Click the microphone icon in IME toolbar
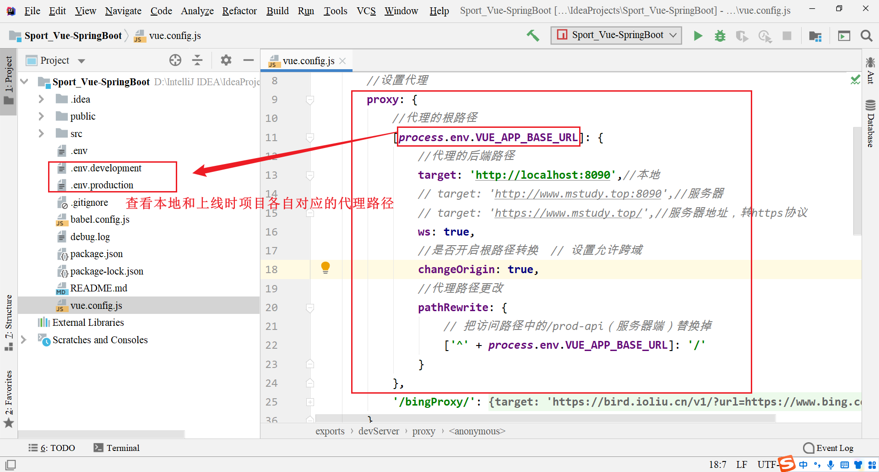 pyautogui.click(x=830, y=465)
